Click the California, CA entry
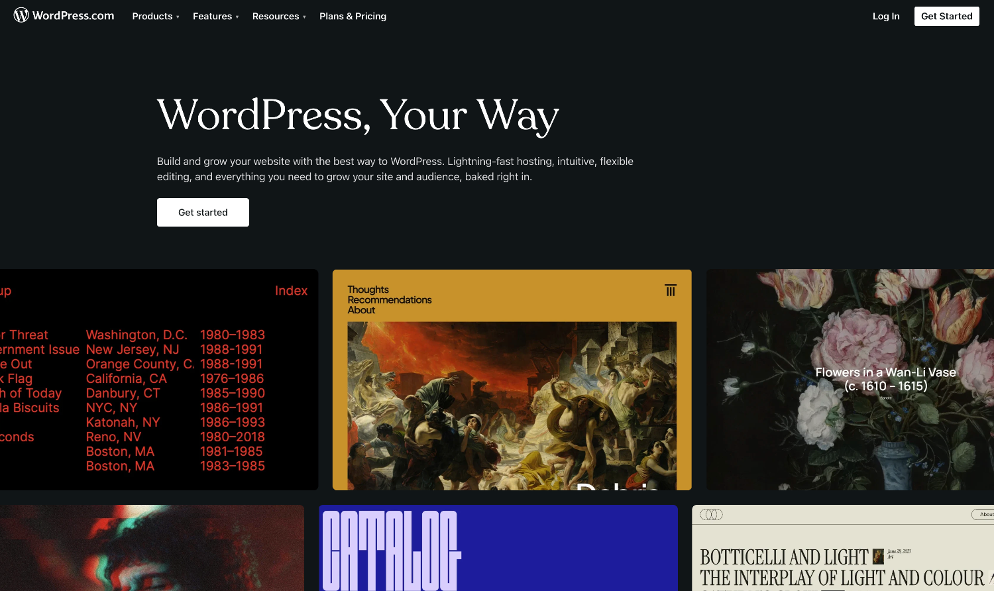This screenshot has height=591, width=994. tap(127, 378)
